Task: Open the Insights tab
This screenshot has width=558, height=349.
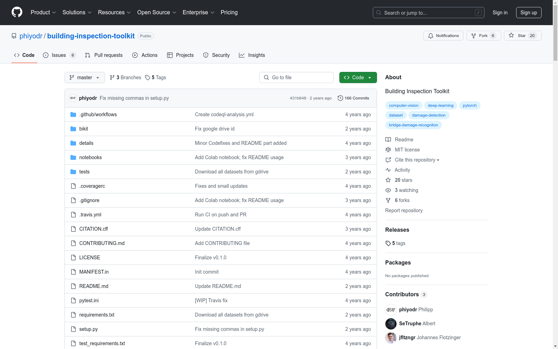Action: coord(252,55)
